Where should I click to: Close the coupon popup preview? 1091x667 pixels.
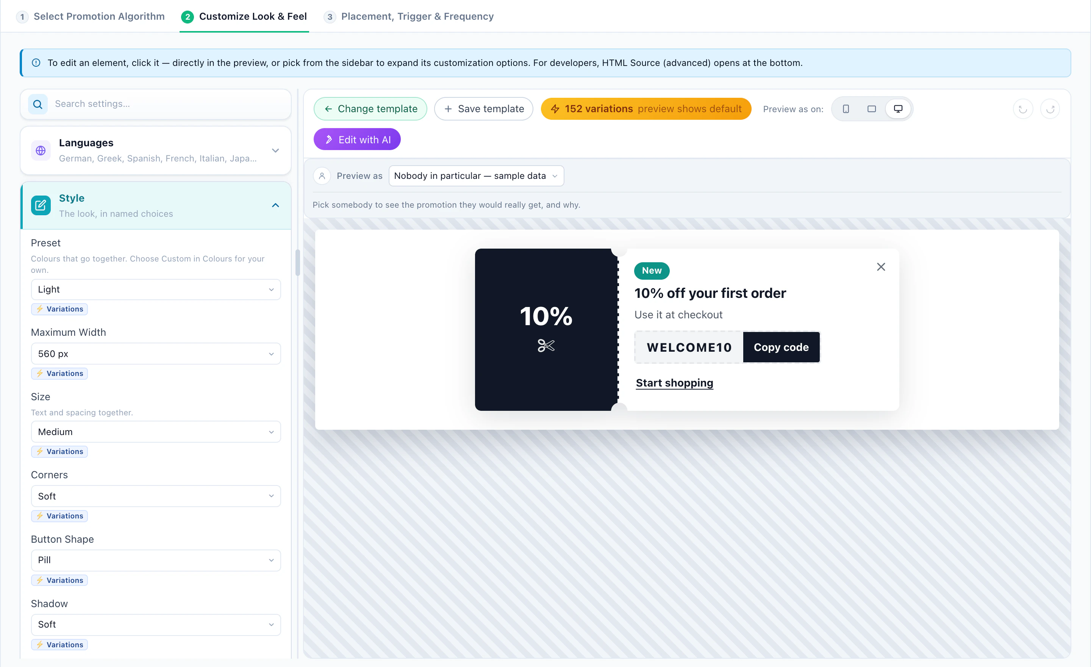pyautogui.click(x=881, y=267)
